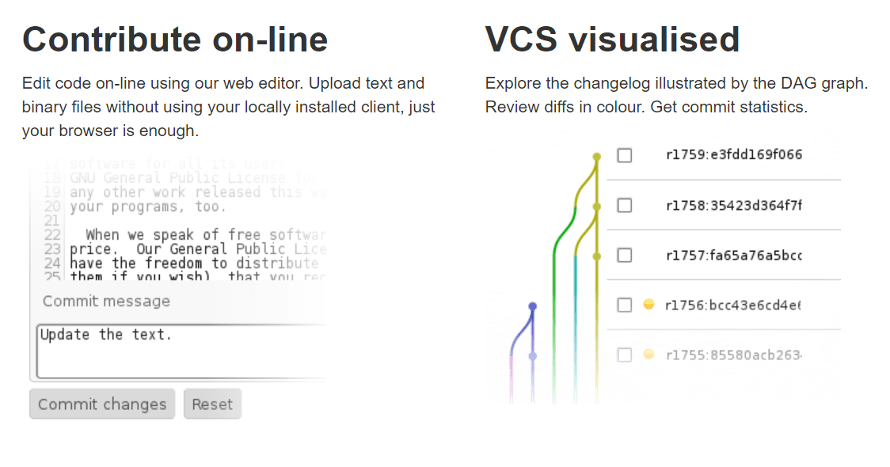Click the faded status dot beside r1755
Image resolution: width=890 pixels, height=467 pixels.
point(648,355)
